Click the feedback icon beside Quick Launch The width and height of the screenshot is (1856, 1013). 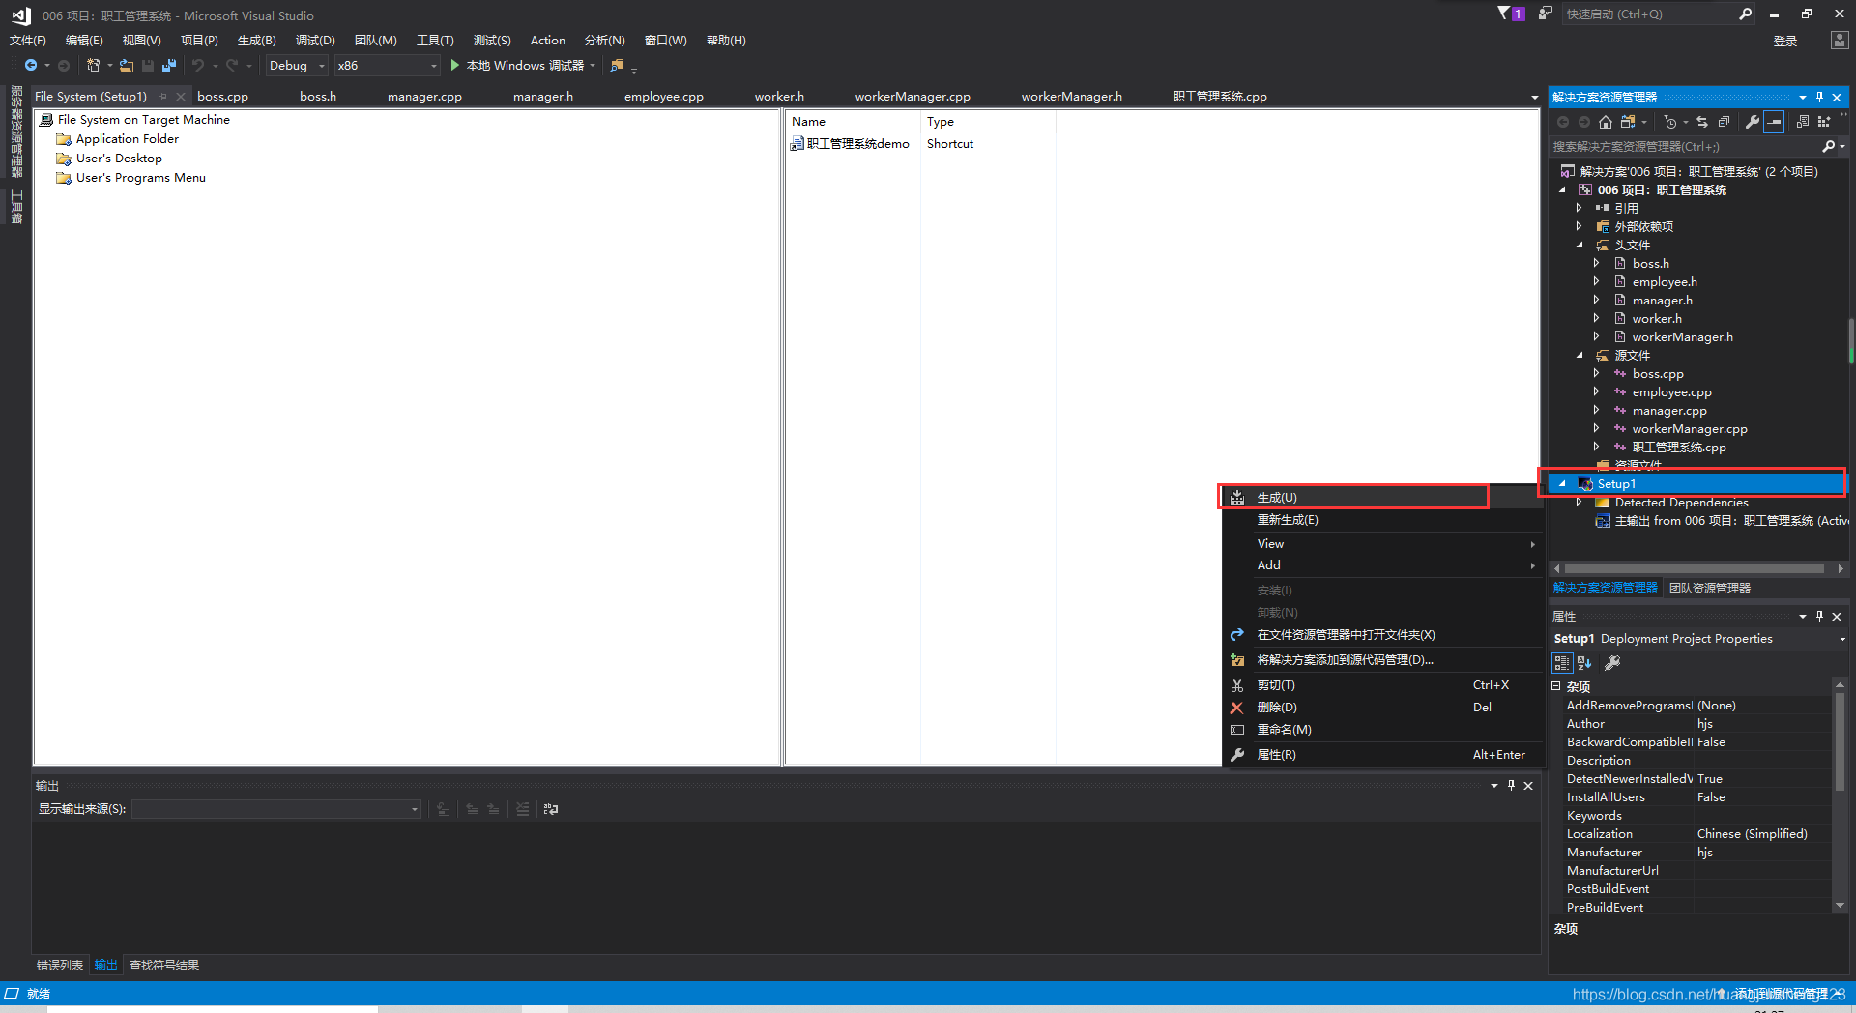click(1545, 14)
